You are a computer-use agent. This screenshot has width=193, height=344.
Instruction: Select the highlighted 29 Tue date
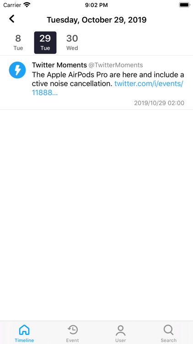coord(45,43)
